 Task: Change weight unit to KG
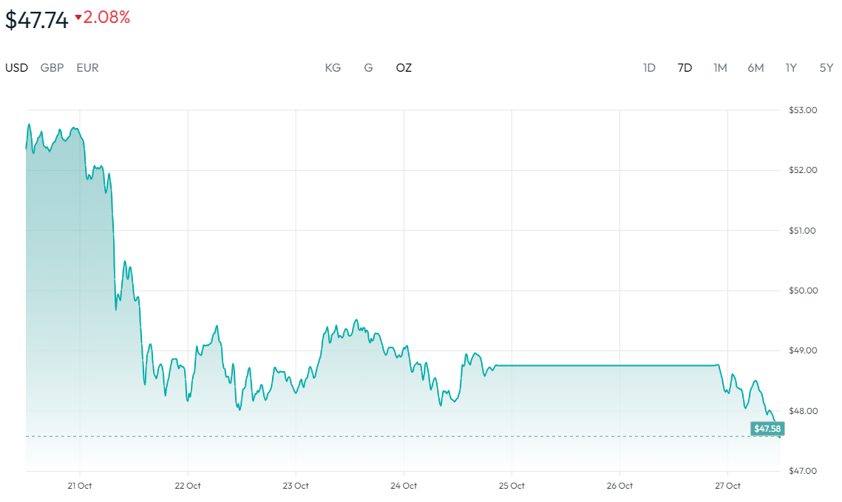[333, 68]
